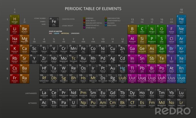Select the Iodine (I) tile
Image resolution: width=196 pixels, height=118 pixels.
(171, 59)
